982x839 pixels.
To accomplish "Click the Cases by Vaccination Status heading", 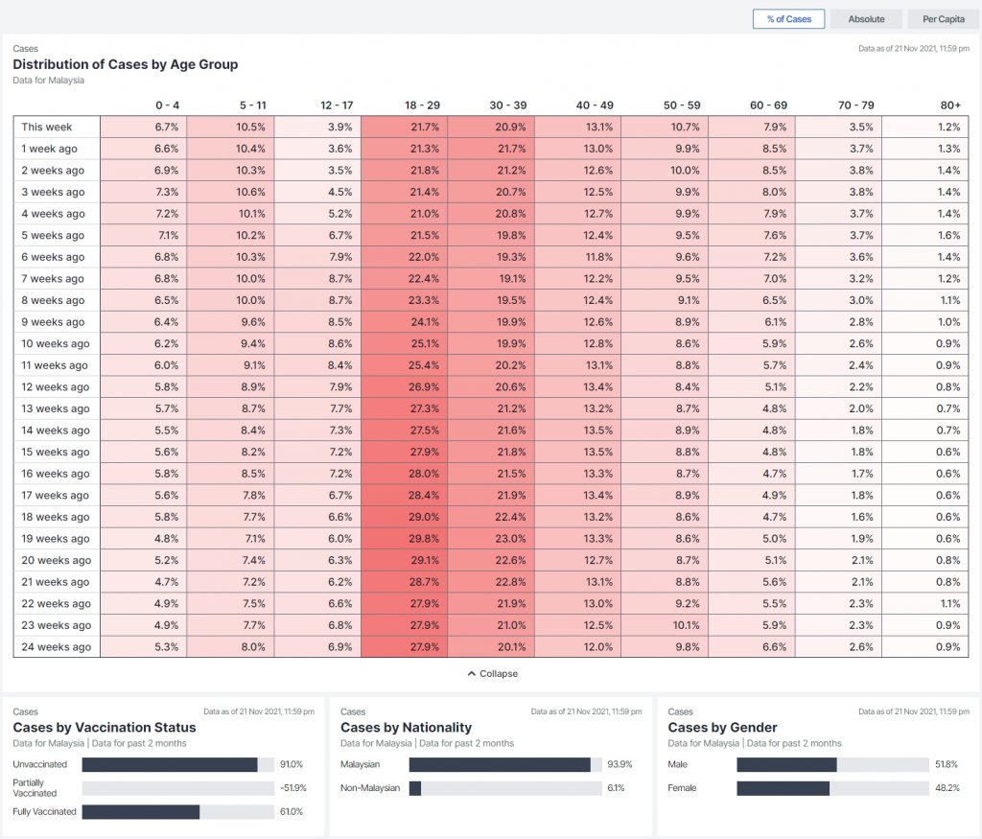I will (104, 728).
